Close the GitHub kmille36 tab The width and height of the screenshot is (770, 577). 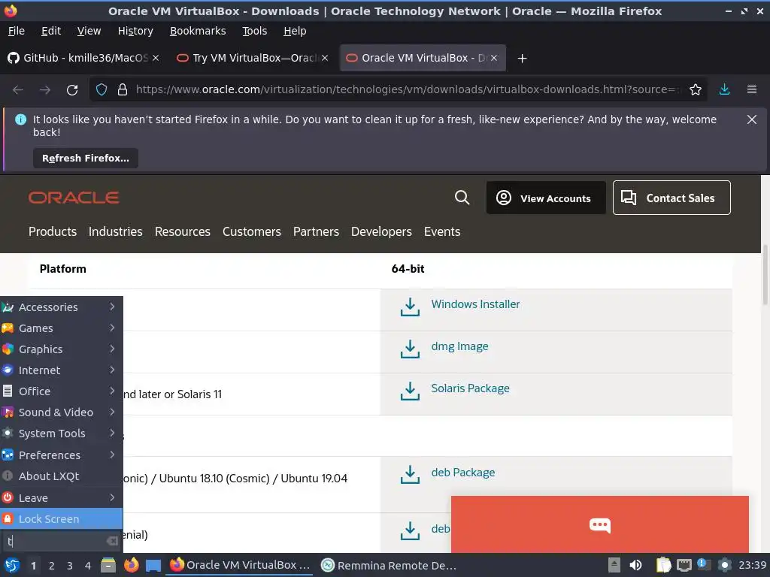[156, 58]
